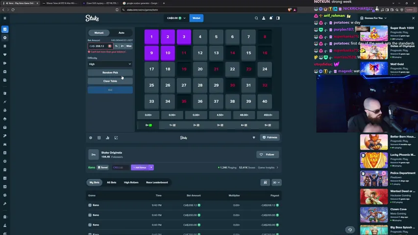Image resolution: width=418 pixels, height=235 pixels.
Task: Favorite the game with heart icon
Action: 254,138
